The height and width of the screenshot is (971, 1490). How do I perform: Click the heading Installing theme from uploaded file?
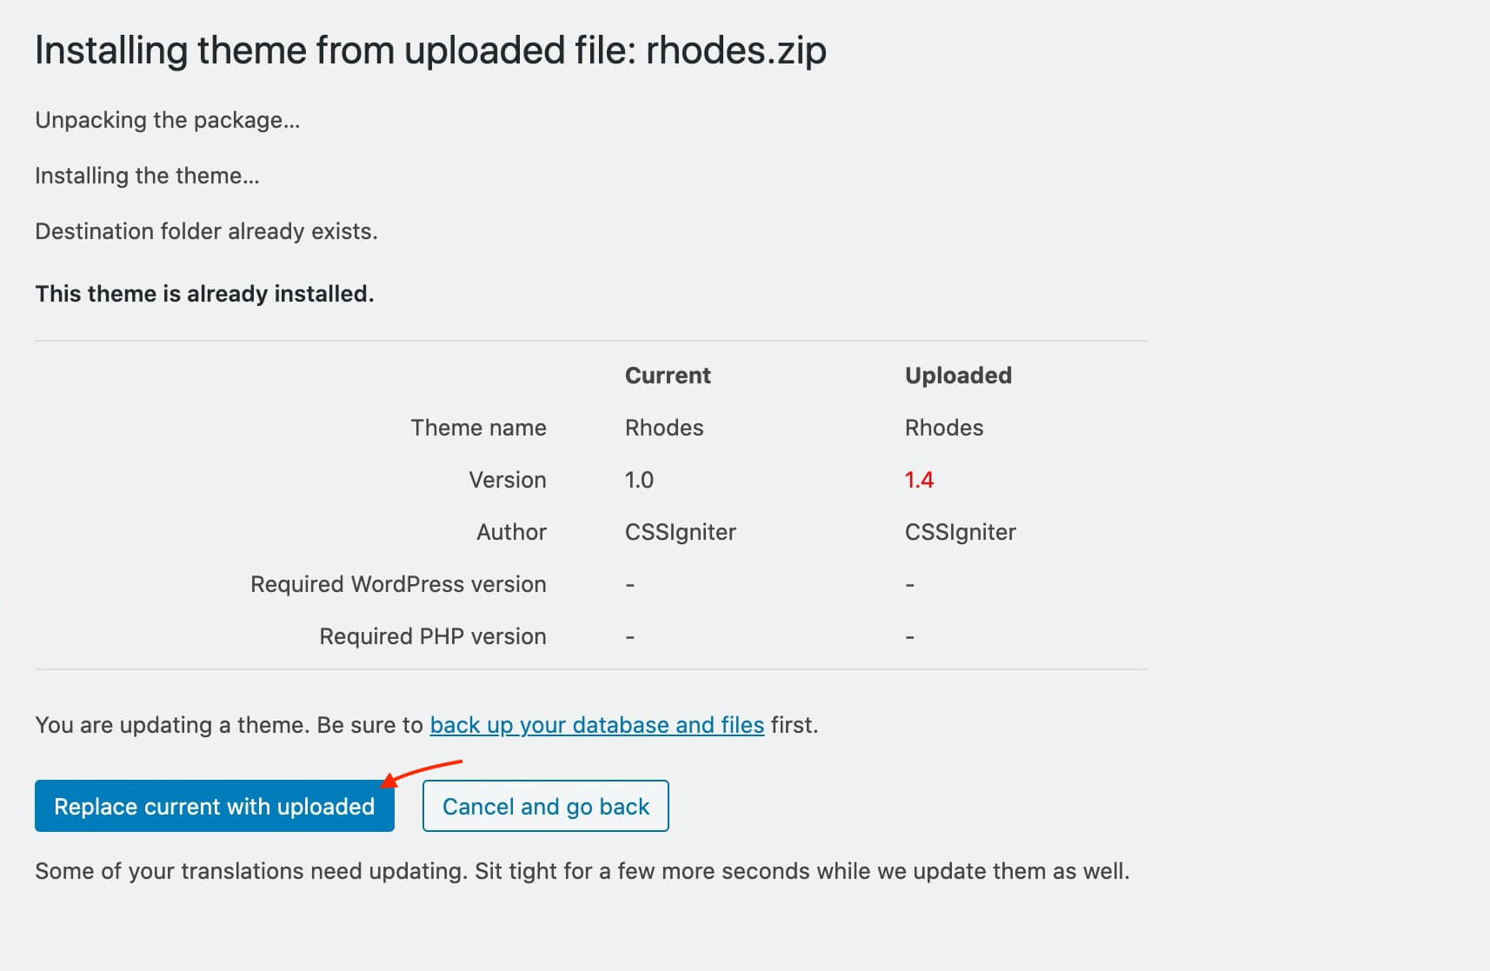pyautogui.click(x=430, y=50)
